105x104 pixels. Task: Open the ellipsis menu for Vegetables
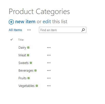[49, 86]
